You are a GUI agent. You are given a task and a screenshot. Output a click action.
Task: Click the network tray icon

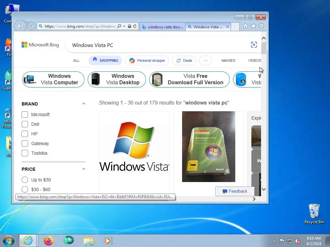coord(290,241)
